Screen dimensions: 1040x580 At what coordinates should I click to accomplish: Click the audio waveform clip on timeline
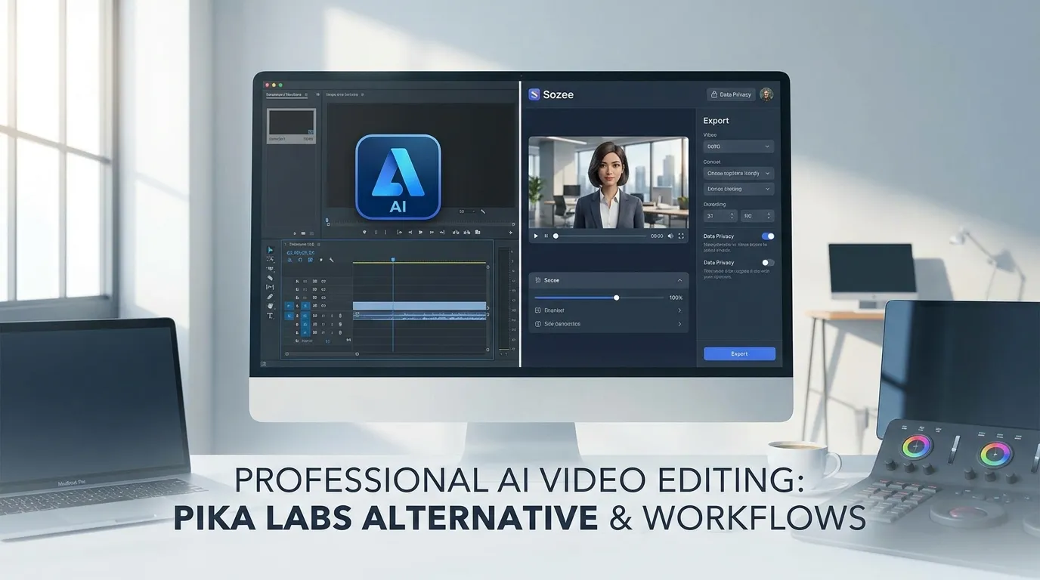click(x=419, y=316)
